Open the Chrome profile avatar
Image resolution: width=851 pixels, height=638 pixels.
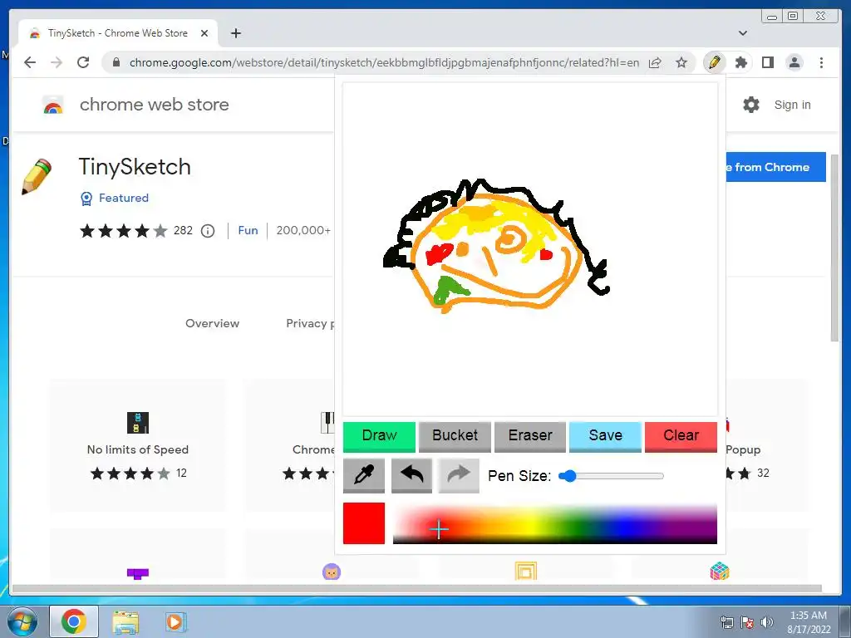[794, 62]
